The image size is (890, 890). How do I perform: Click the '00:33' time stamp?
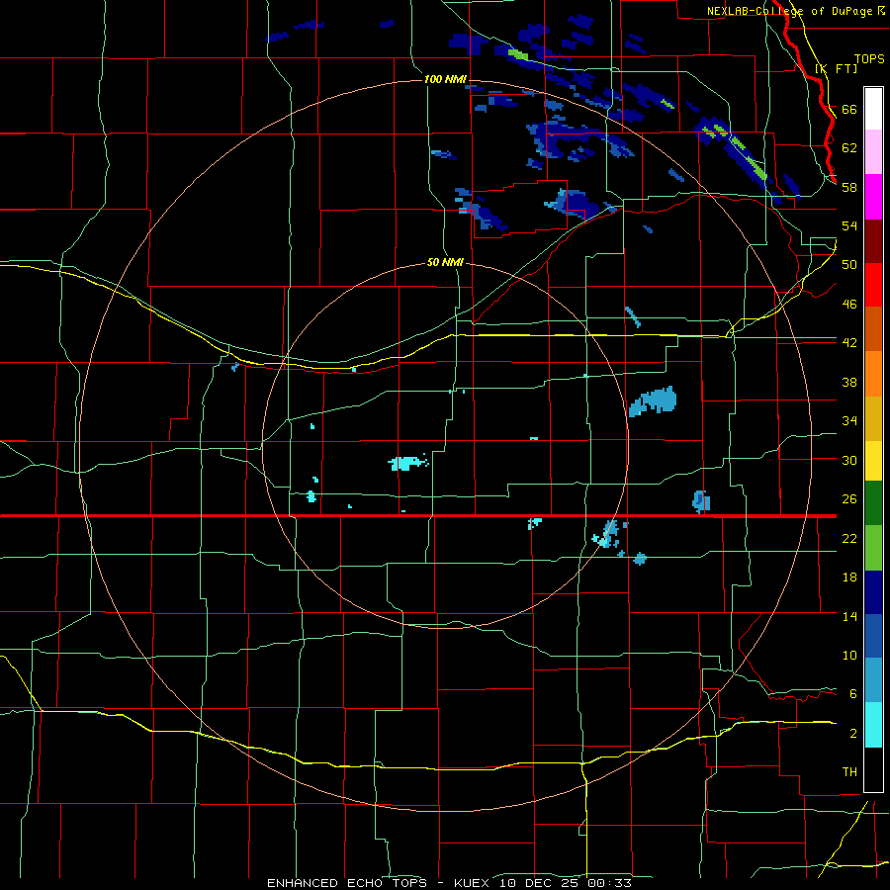click(610, 883)
